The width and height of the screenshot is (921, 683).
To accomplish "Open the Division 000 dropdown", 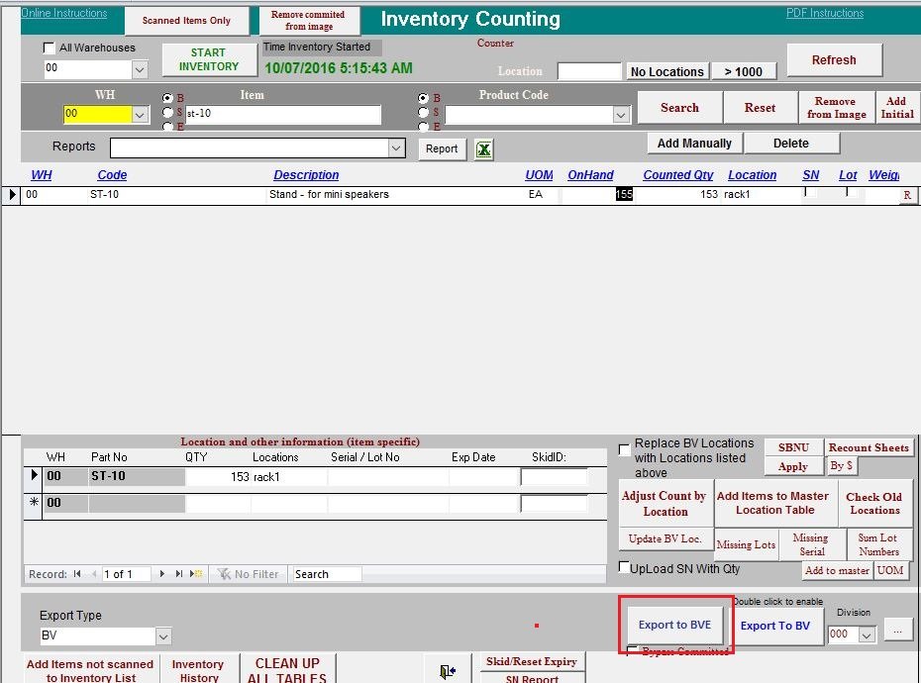I will point(867,634).
